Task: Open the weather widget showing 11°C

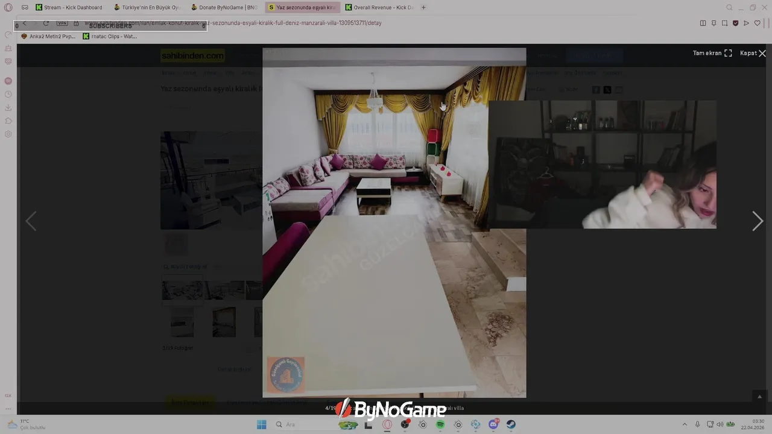Action: coord(25,424)
